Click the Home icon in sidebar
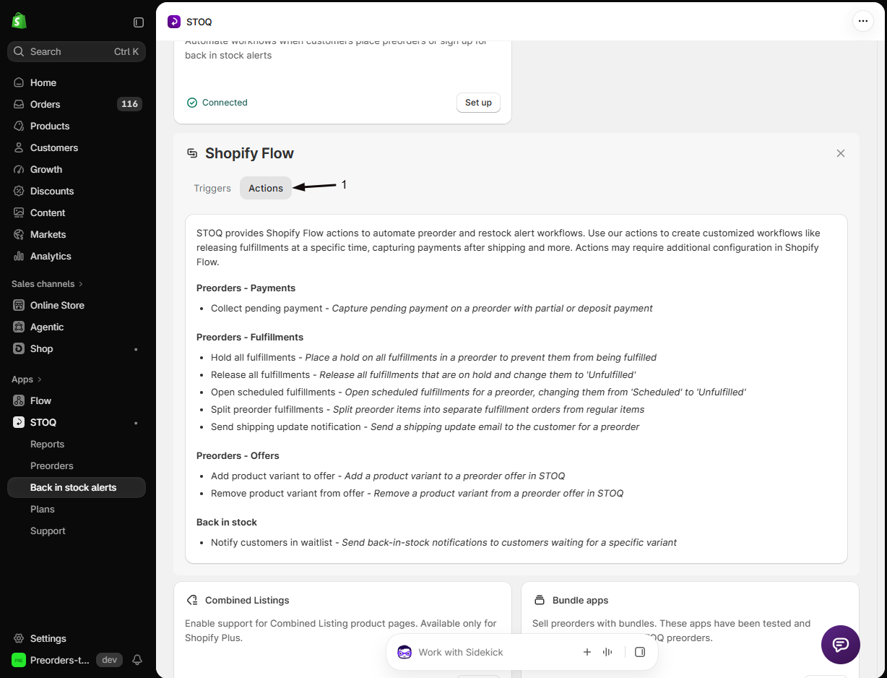The image size is (887, 678). coord(19,82)
